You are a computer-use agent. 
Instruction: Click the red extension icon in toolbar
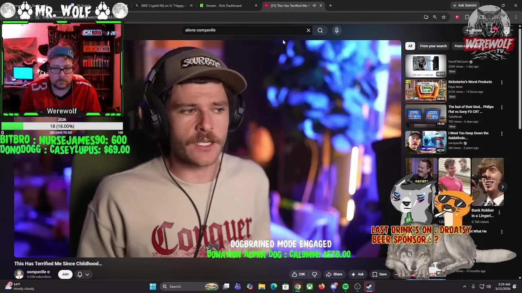coord(457,17)
